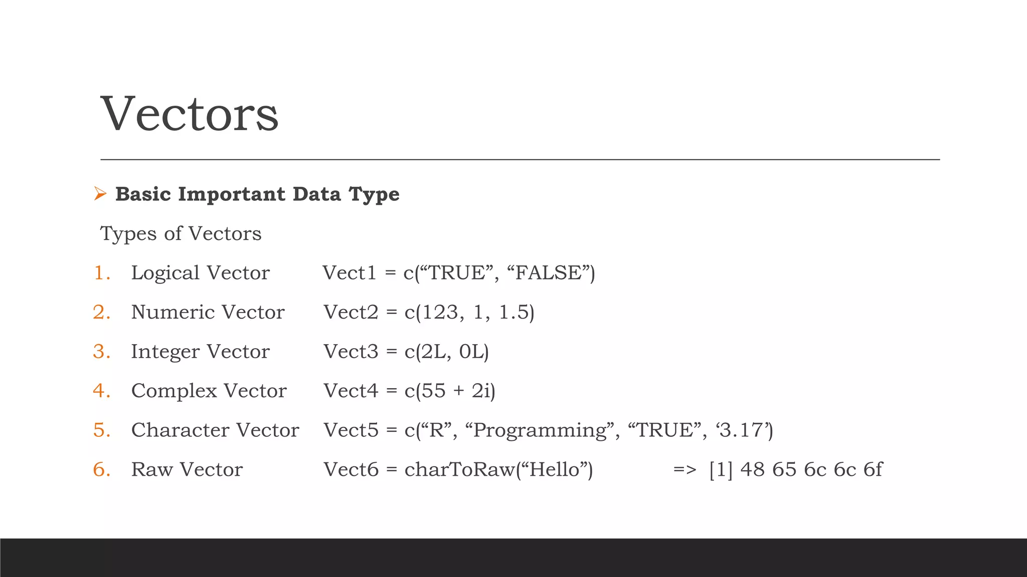Click the charToRaw("Hello") code example

pyautogui.click(x=458, y=470)
